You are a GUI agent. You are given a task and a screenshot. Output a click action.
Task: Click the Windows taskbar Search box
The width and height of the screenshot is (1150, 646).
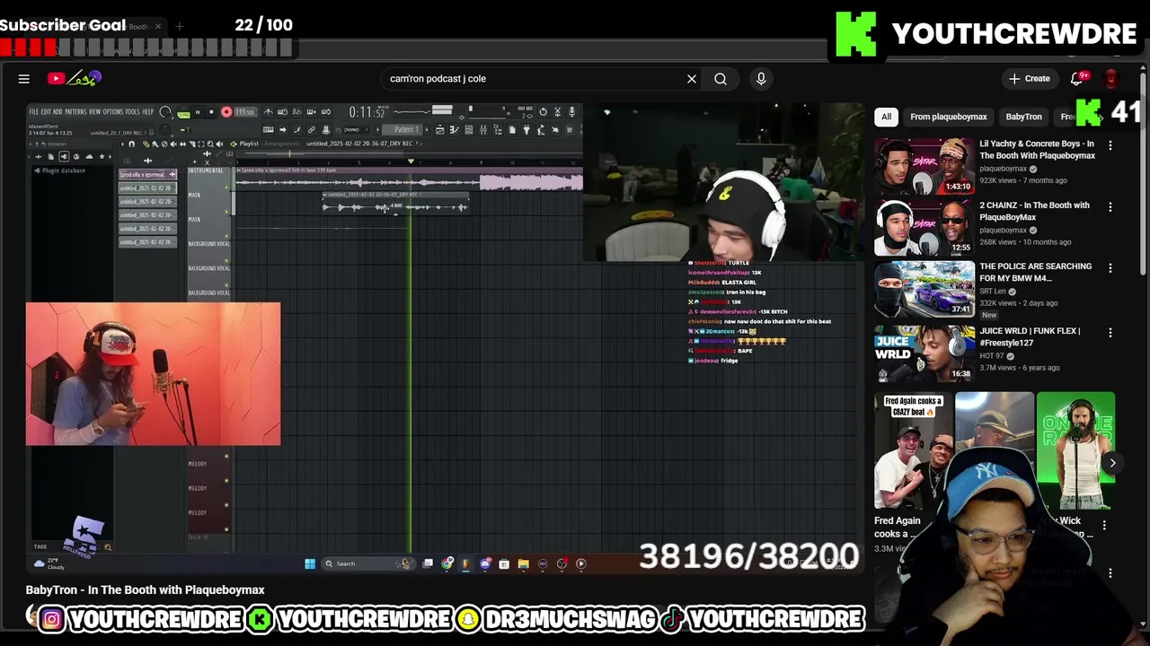tap(367, 563)
